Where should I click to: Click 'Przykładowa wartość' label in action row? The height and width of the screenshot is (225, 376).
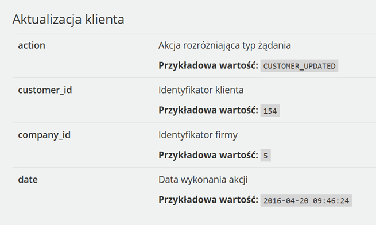click(208, 65)
